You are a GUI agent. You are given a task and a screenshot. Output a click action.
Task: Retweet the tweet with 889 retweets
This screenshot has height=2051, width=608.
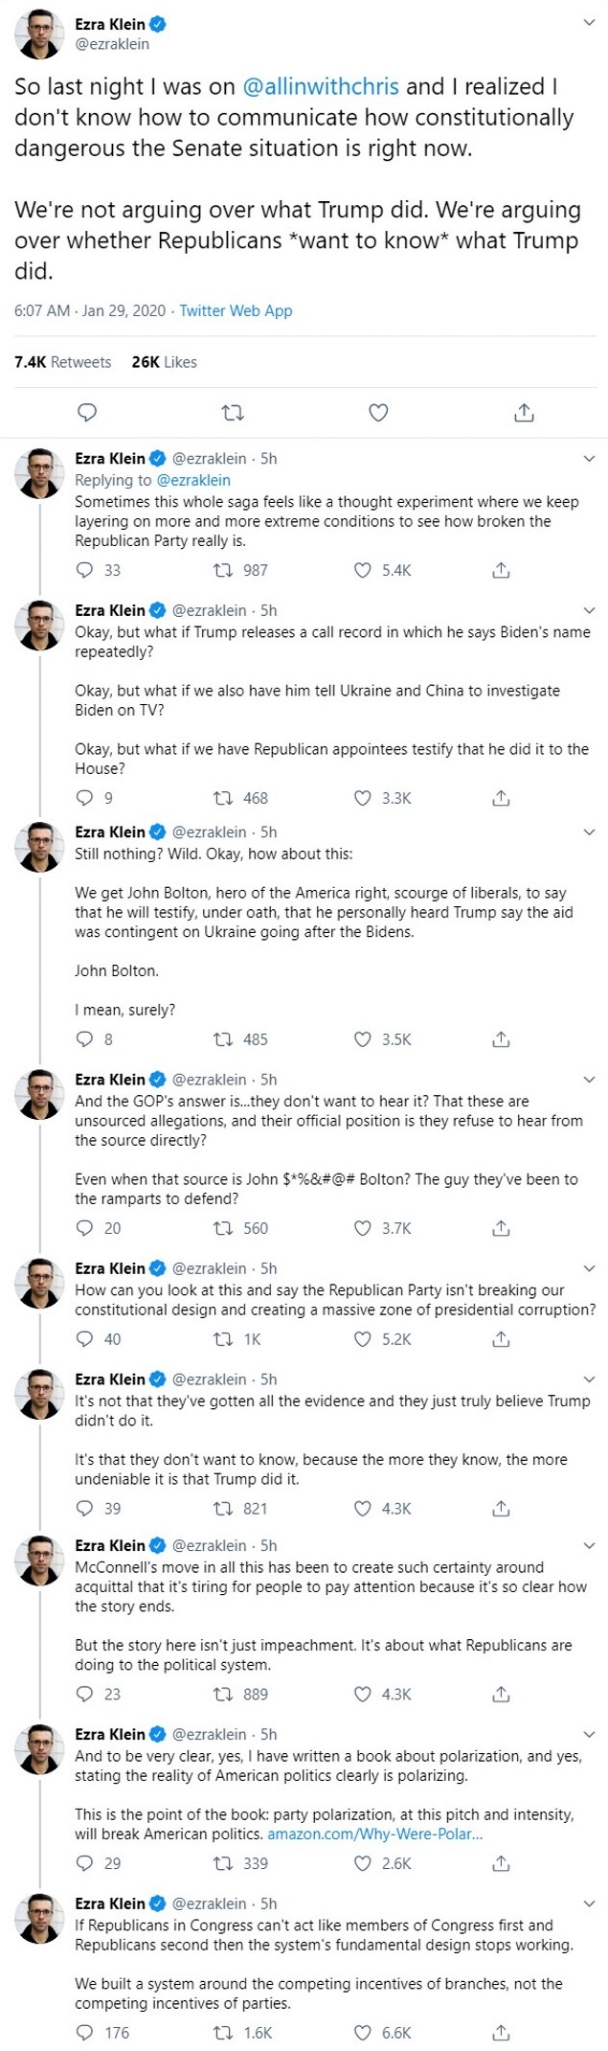222,1694
